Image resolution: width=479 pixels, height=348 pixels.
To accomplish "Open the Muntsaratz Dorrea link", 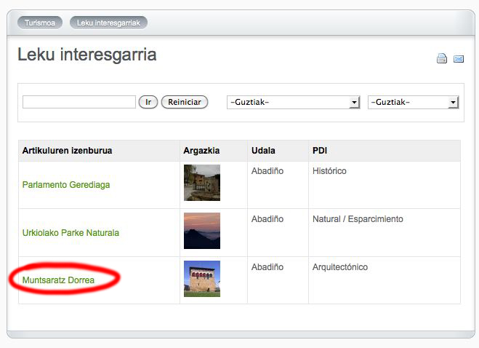I will tap(58, 280).
